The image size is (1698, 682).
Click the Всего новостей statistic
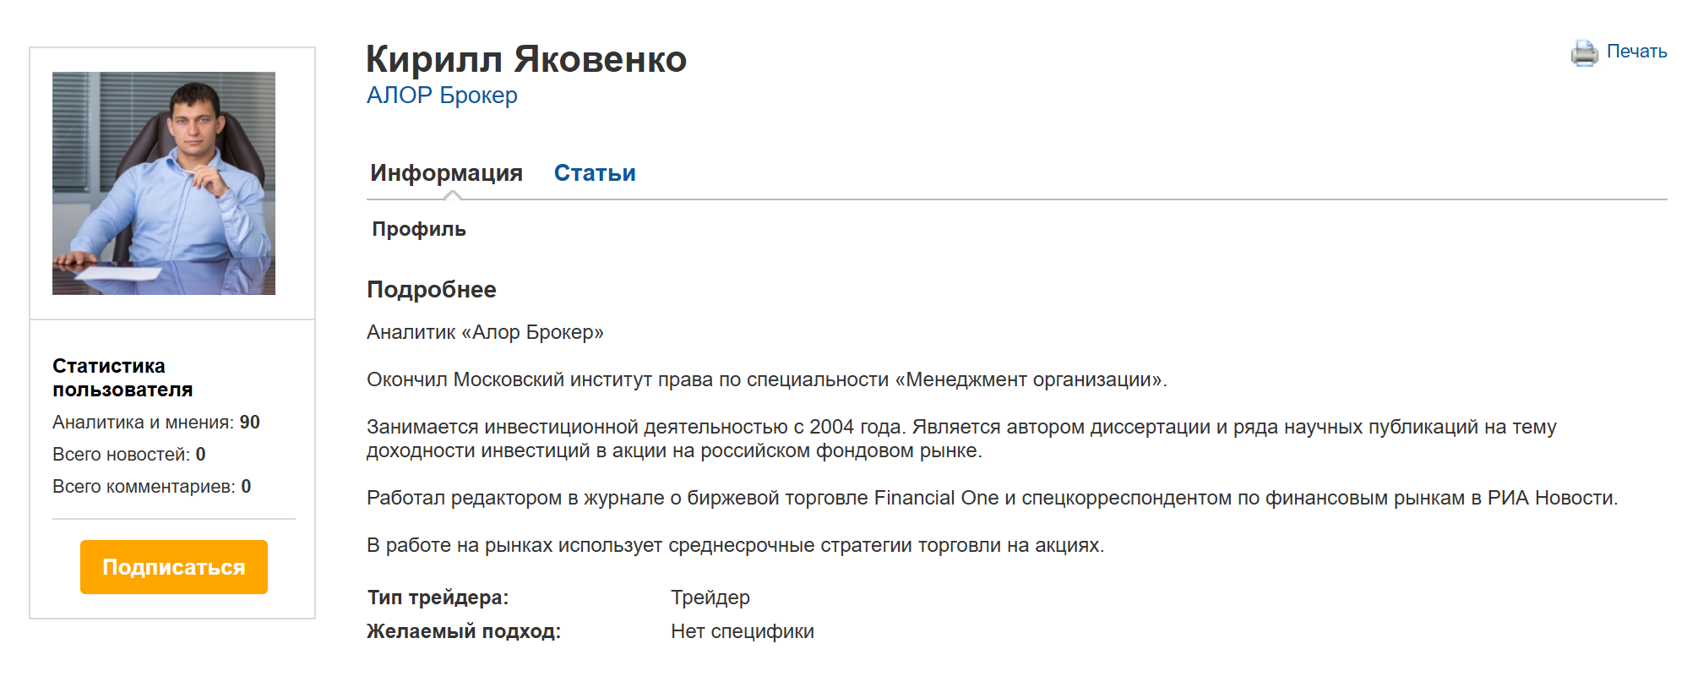click(129, 455)
